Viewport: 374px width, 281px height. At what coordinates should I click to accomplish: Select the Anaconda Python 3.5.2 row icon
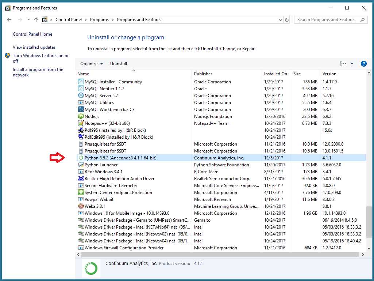(x=81, y=158)
